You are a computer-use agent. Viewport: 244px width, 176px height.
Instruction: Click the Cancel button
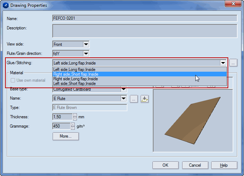(x=195, y=165)
